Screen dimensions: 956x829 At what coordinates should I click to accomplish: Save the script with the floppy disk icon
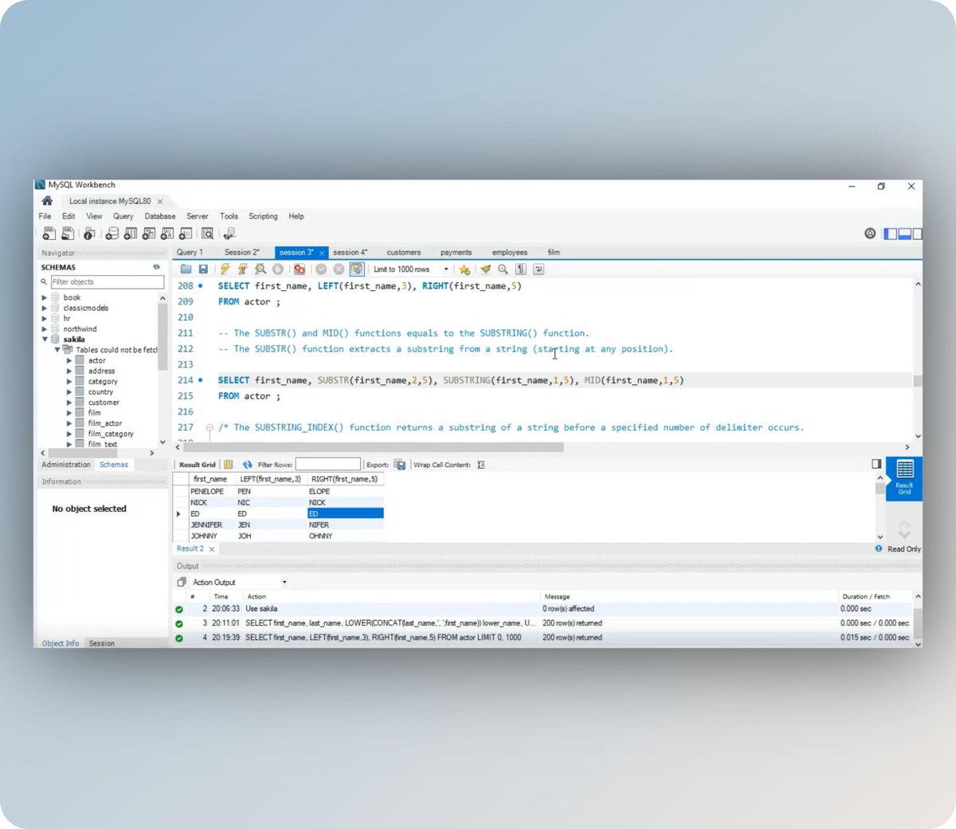203,269
